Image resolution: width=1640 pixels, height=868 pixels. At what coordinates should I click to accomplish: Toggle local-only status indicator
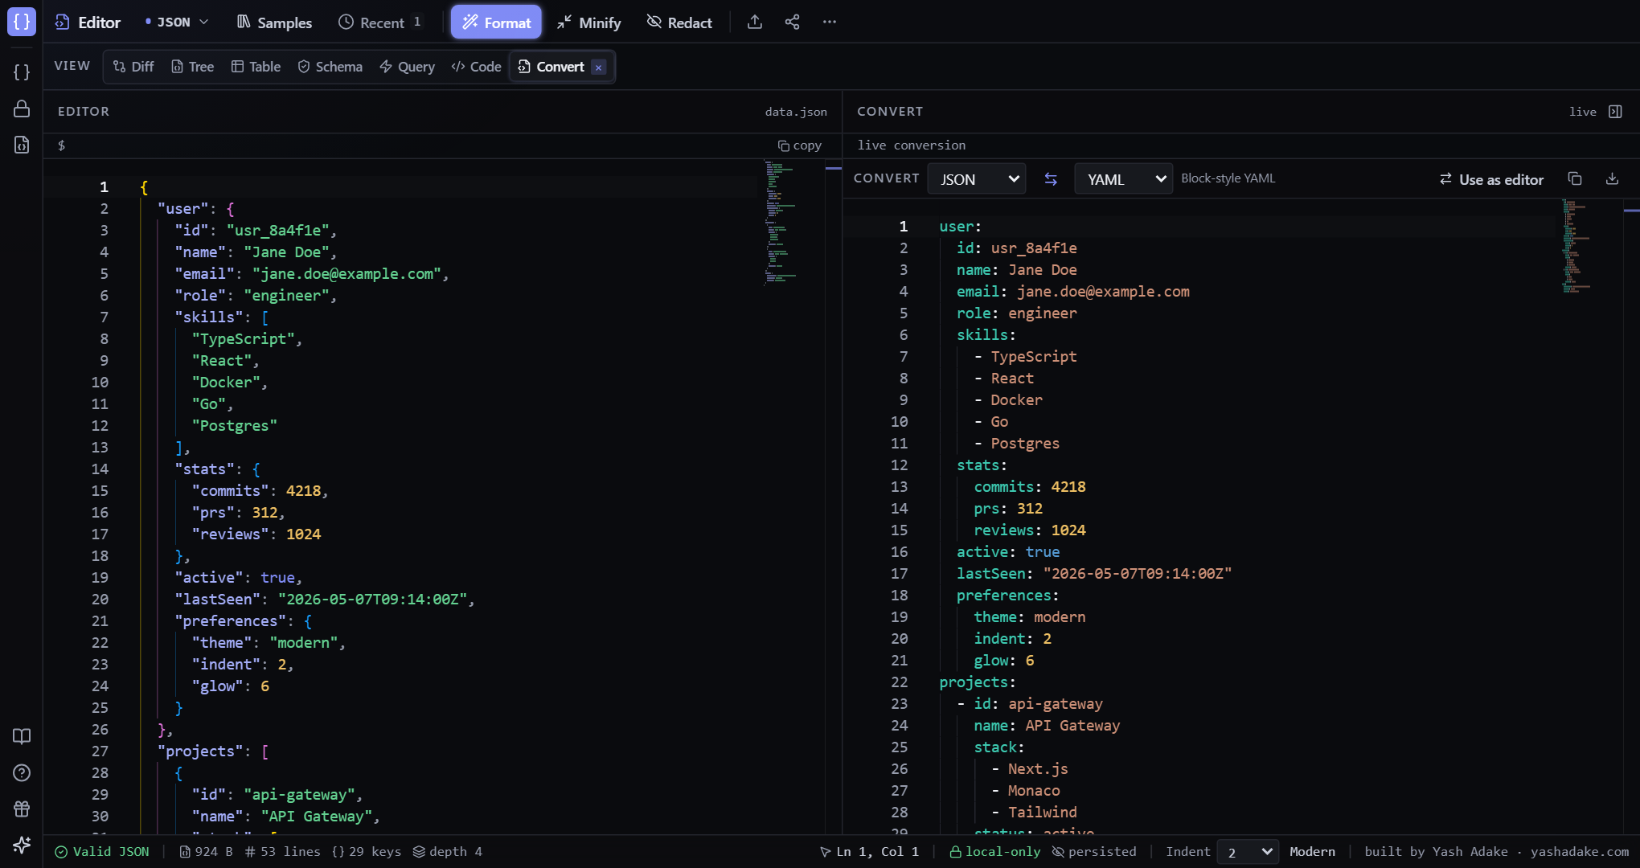[994, 852]
